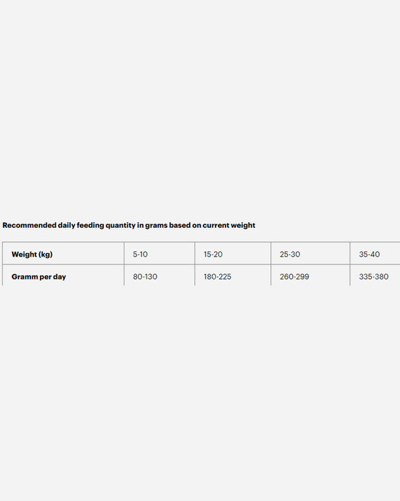The image size is (400, 501).
Task: Click the word "Recommended" in the heading
Action: (x=29, y=225)
